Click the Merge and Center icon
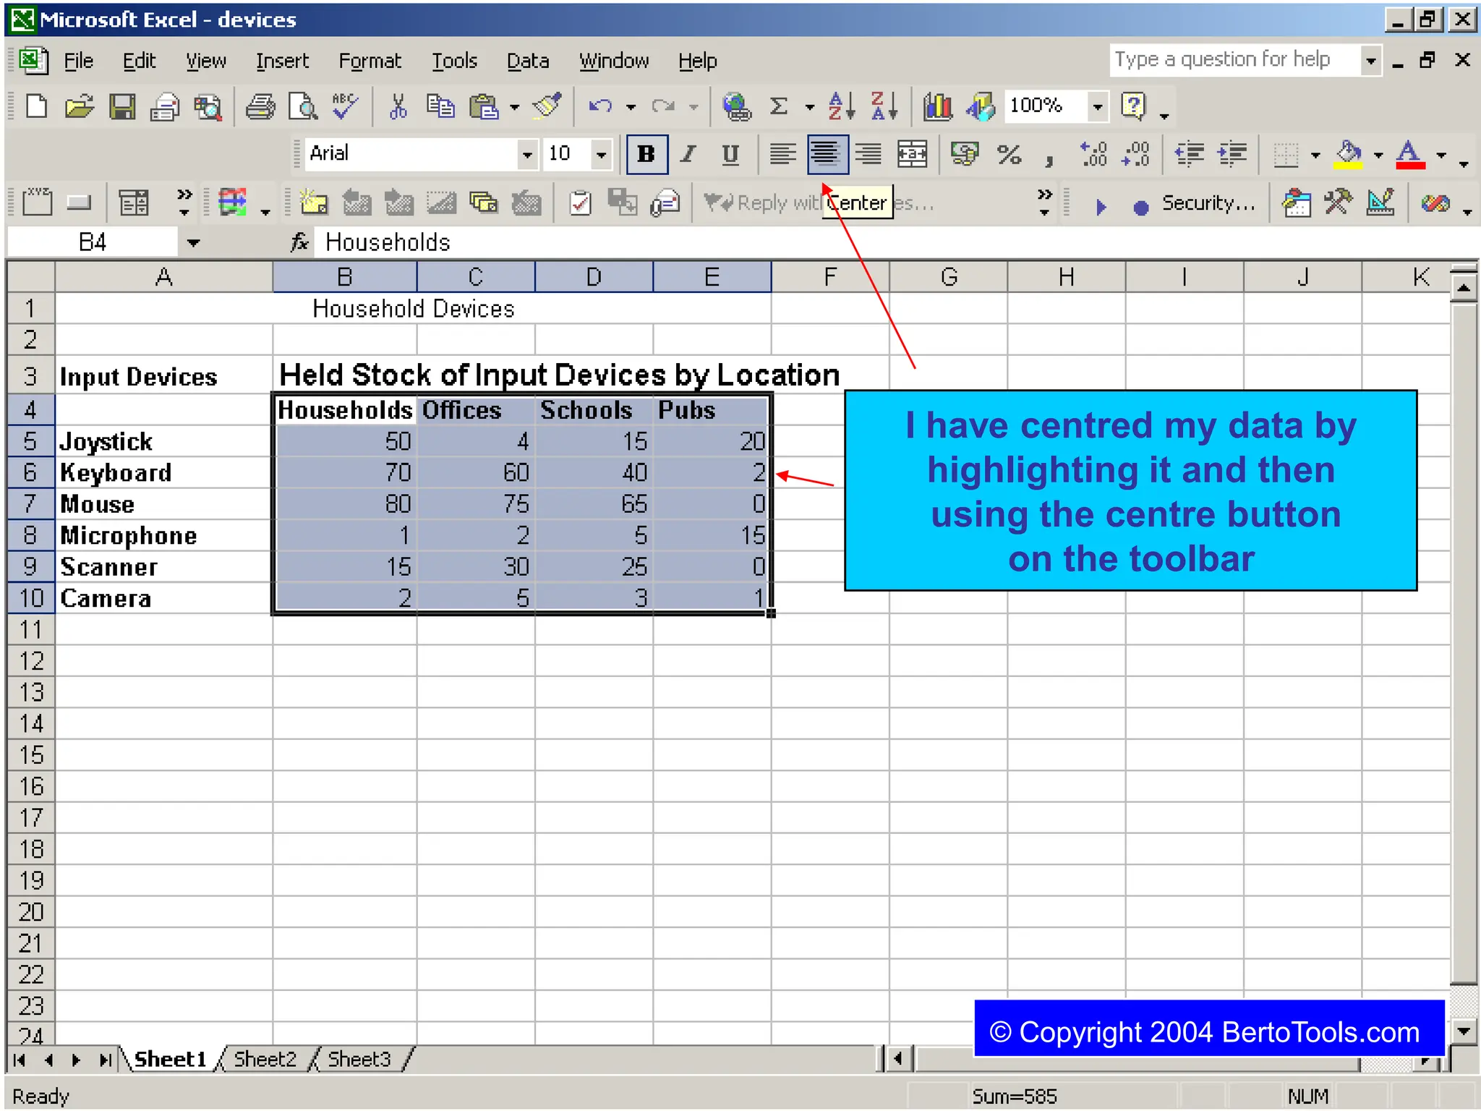Screen dimensions: 1481x1111 coord(912,154)
